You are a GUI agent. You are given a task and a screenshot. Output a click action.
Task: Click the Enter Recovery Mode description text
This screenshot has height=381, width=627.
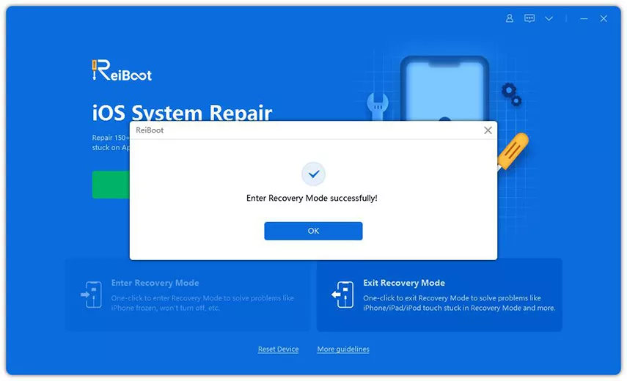(x=202, y=303)
